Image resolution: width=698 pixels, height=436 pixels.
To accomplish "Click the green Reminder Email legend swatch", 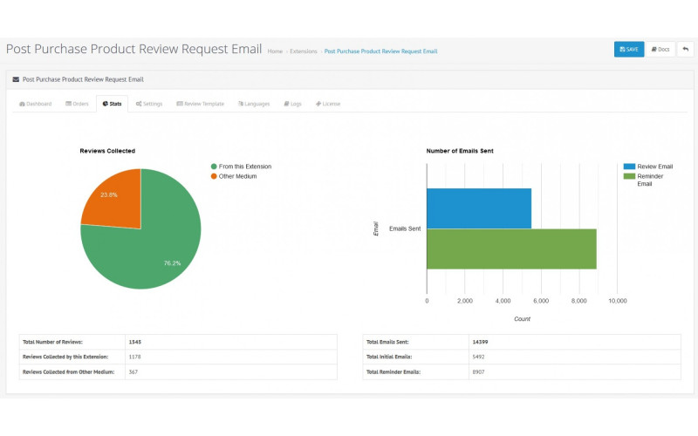I will click(629, 176).
